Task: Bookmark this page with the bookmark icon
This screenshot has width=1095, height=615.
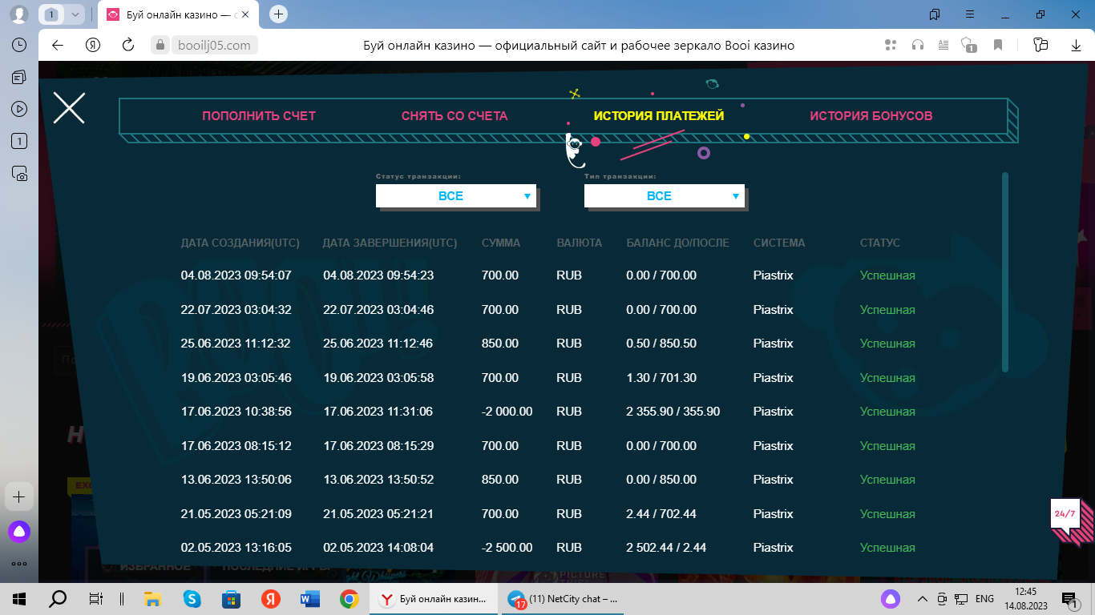Action: click(998, 46)
